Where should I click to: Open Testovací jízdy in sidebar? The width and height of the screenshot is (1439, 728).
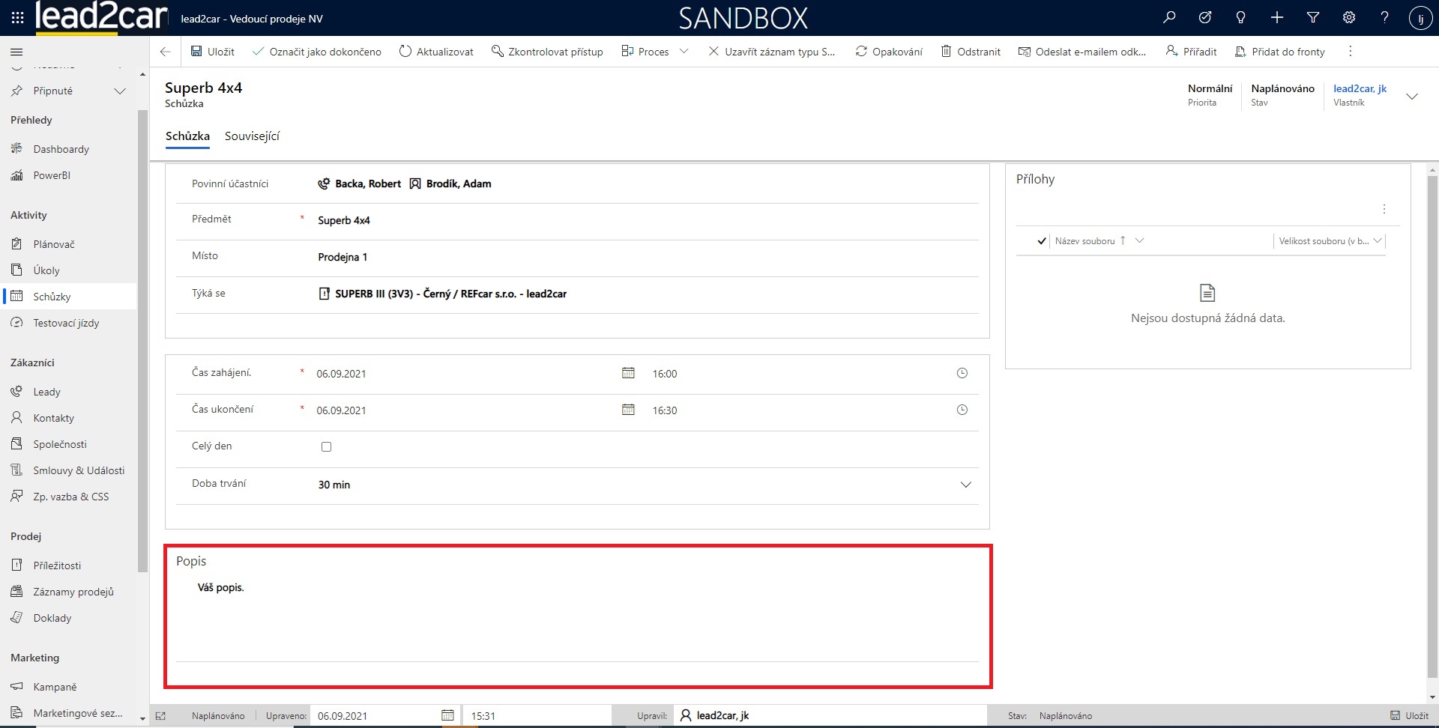pyautogui.click(x=66, y=323)
